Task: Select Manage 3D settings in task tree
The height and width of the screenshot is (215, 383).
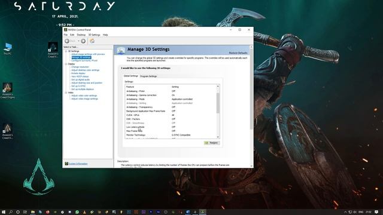Action: pos(81,57)
